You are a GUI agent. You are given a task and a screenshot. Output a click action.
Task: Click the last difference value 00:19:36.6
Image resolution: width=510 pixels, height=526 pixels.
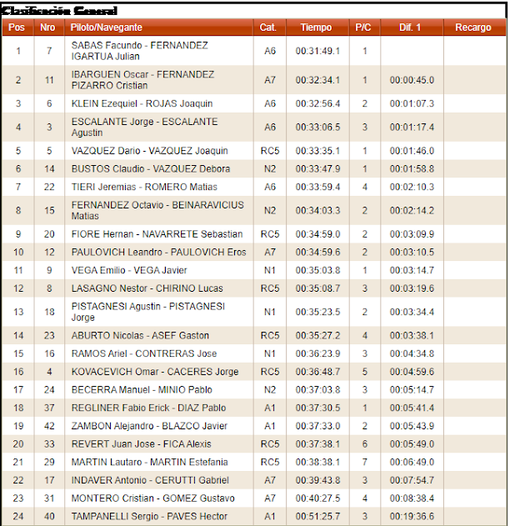[x=410, y=516]
